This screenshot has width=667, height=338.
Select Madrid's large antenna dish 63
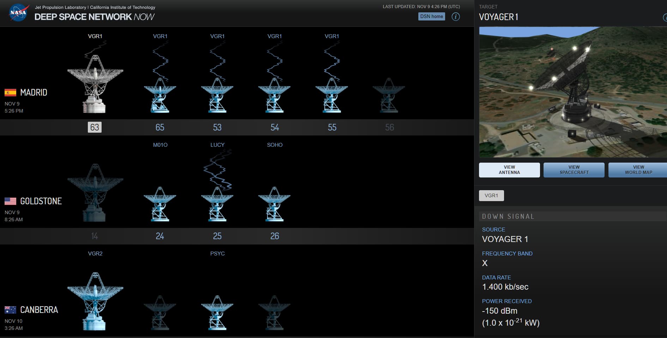[95, 85]
